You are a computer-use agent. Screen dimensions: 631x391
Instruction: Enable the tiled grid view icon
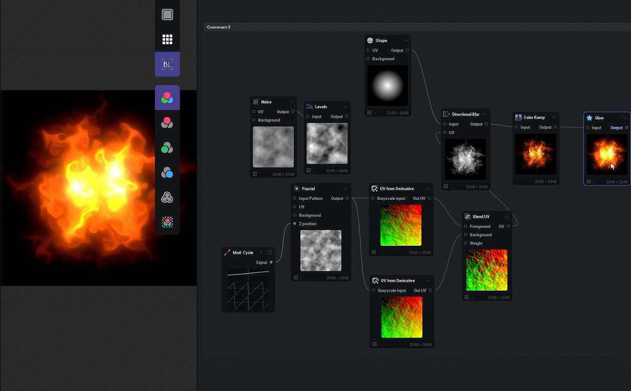[x=167, y=39]
